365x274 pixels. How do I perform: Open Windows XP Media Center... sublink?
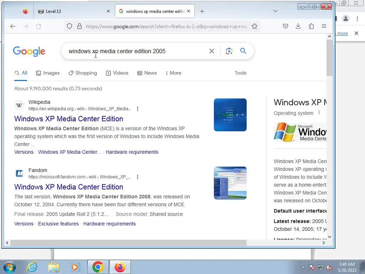[70, 152]
